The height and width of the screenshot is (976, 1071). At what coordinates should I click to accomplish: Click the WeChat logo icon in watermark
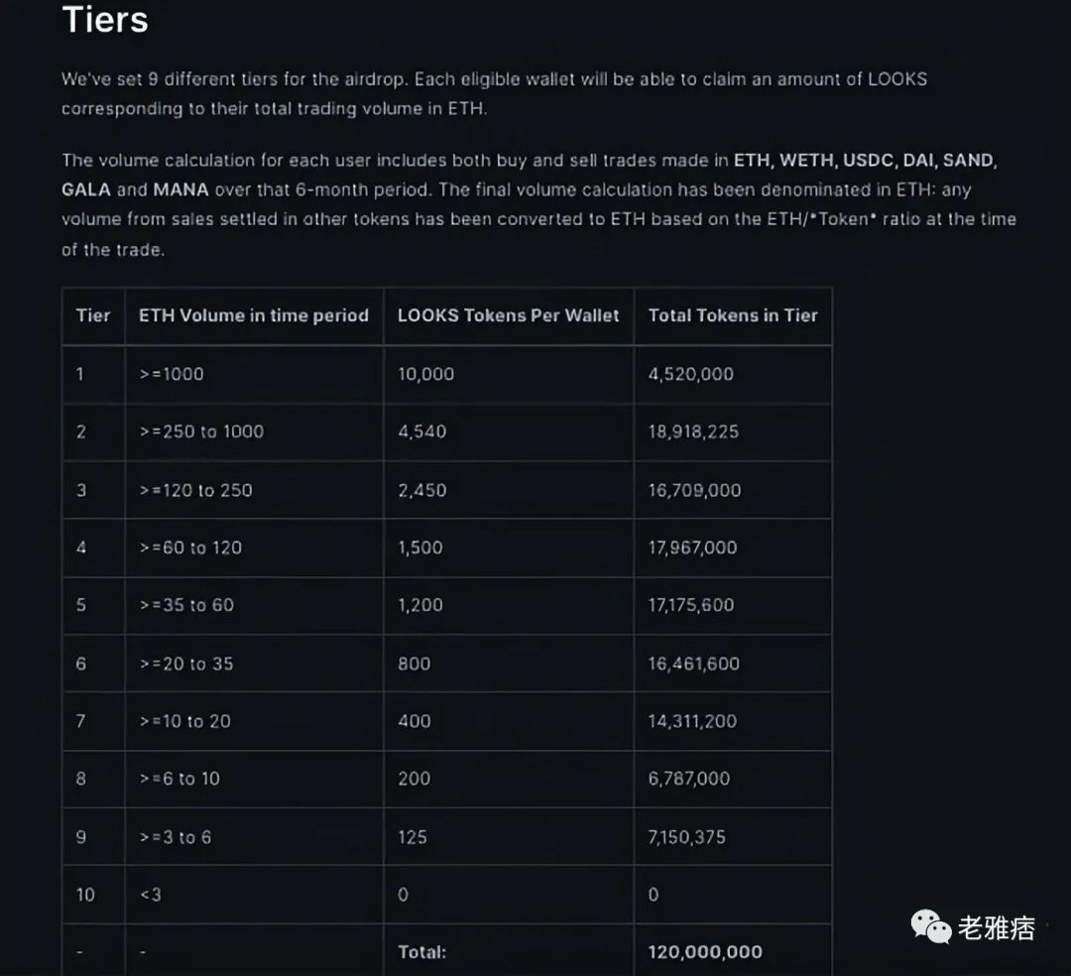(930, 926)
